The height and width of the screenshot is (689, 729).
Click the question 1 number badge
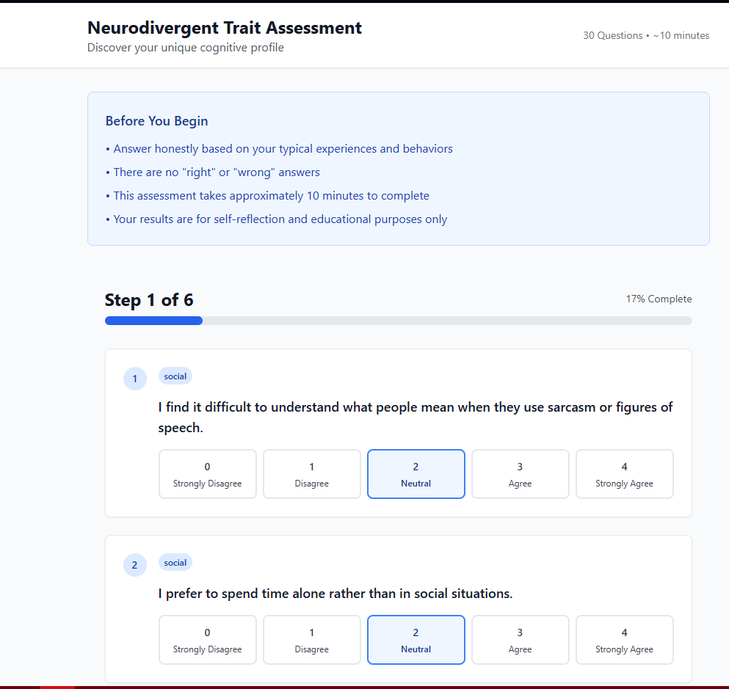tap(135, 379)
